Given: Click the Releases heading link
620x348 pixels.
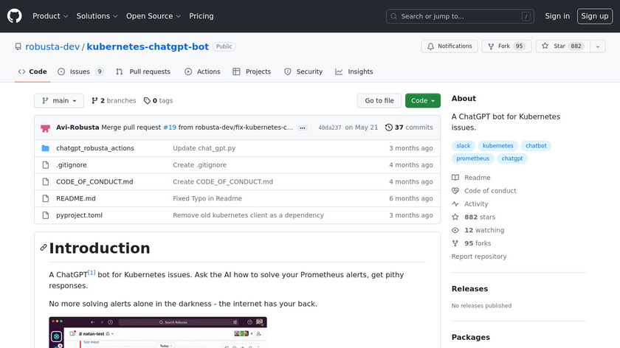Looking at the screenshot, I should coord(469,289).
